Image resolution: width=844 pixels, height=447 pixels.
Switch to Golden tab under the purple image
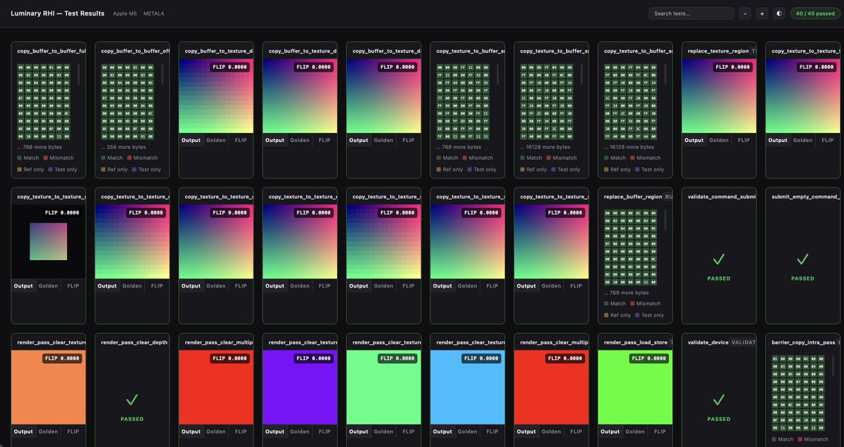(300, 432)
